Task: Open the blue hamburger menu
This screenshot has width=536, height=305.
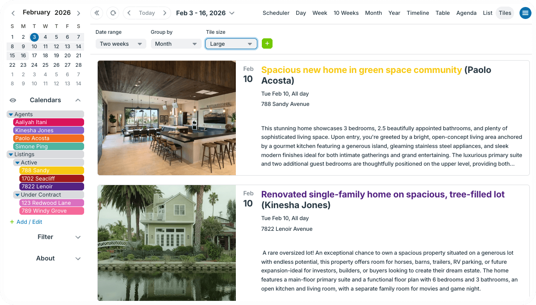Action: pos(525,13)
